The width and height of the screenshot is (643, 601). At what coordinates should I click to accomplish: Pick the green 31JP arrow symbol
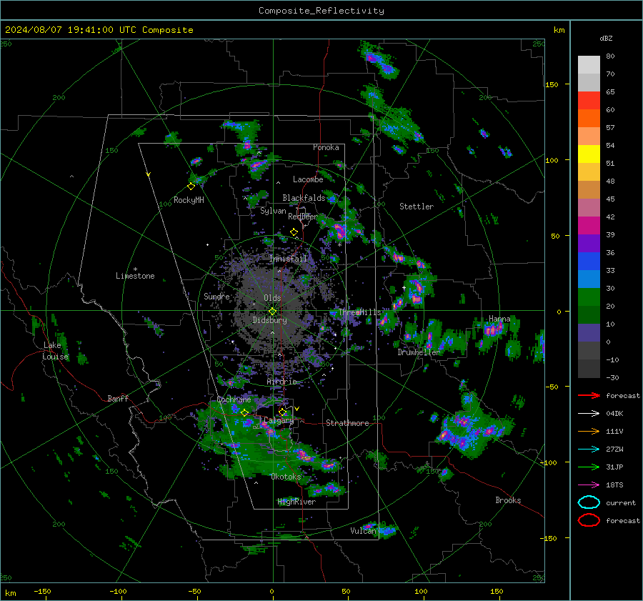point(589,467)
